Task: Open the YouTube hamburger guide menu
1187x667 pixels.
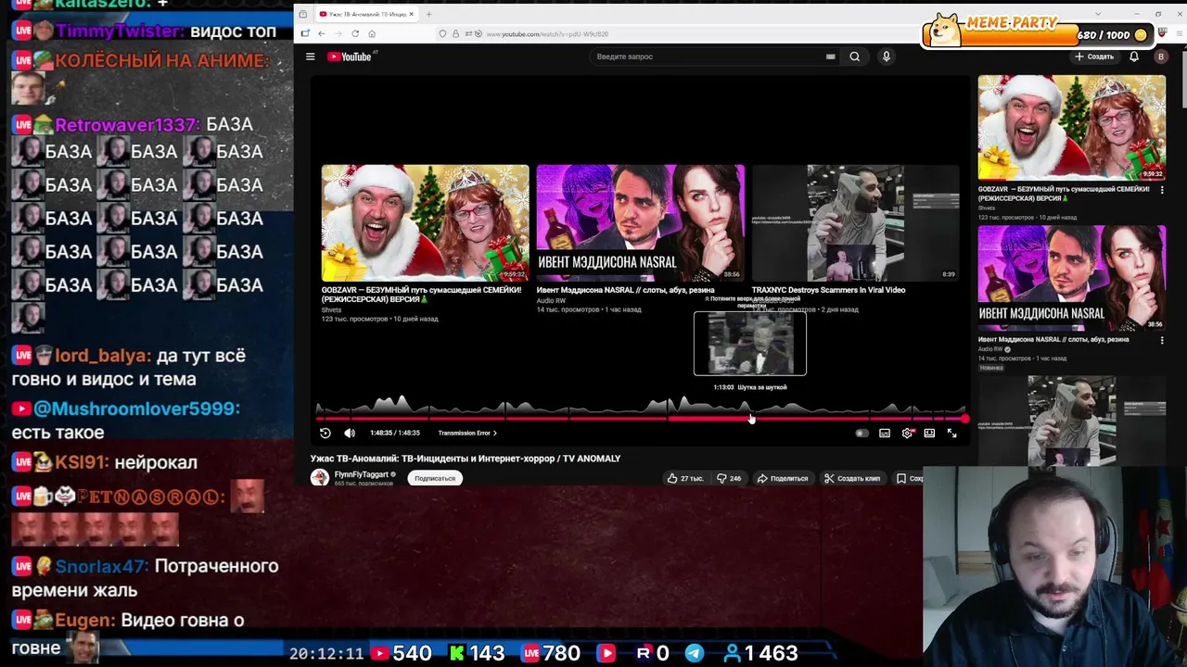Action: click(x=310, y=57)
